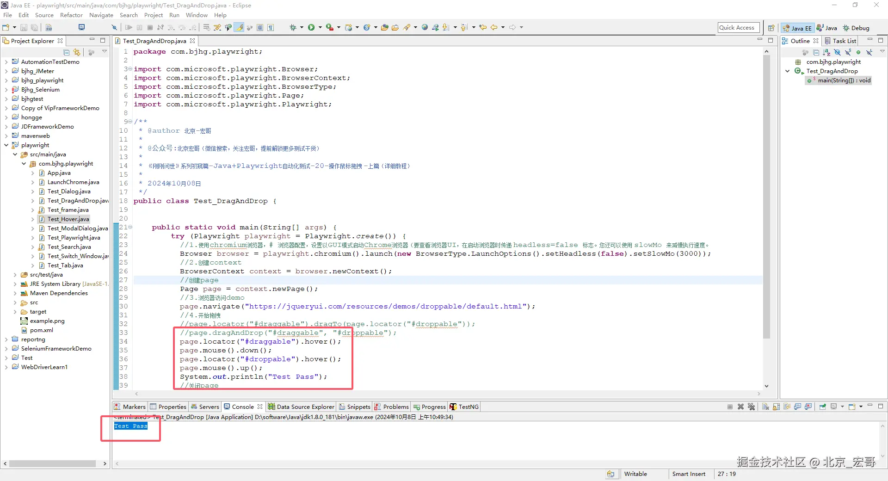Collapse All in Project Explorer toolbar
This screenshot has width=888, height=481.
(67, 52)
